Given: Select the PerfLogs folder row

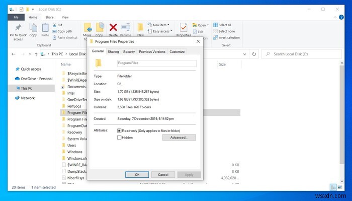Looking at the screenshot, I should [73, 106].
